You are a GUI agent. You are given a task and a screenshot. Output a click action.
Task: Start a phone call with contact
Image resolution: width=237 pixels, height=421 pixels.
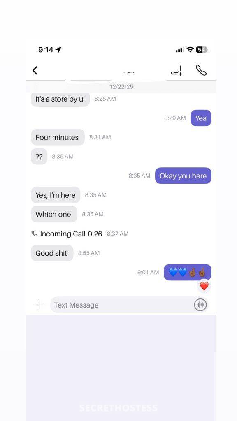[x=201, y=70]
